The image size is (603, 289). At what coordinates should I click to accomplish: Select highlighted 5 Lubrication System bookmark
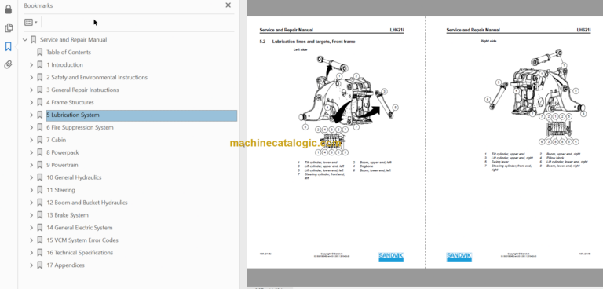point(141,115)
